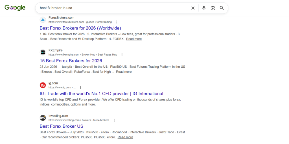
Task: Click the FXEmpire site favicon
Action: tap(43, 52)
